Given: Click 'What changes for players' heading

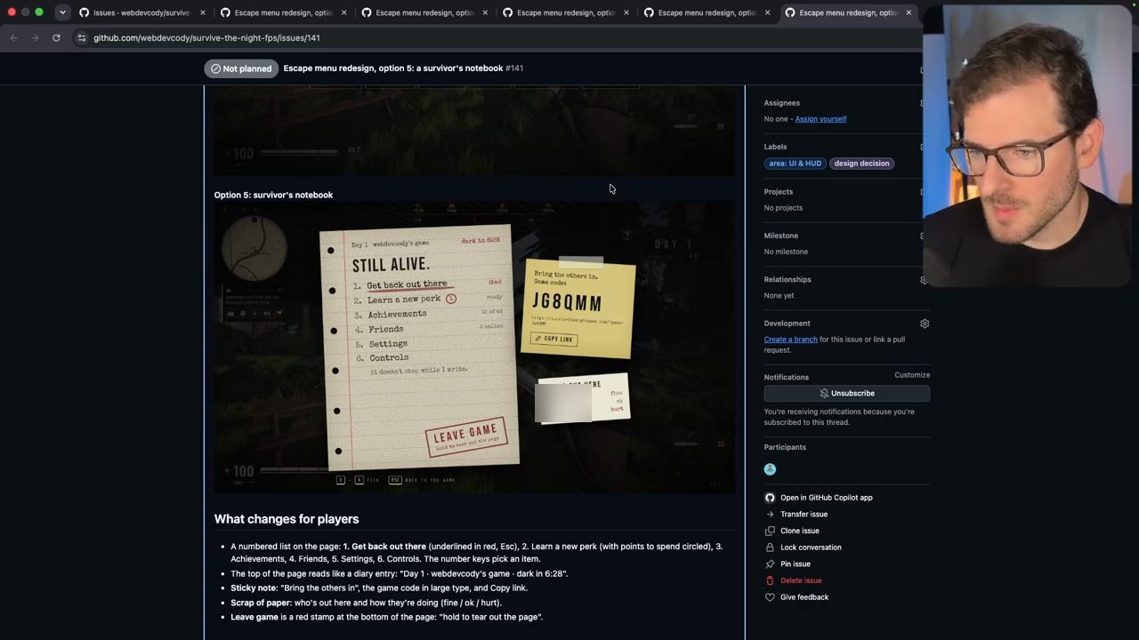Looking at the screenshot, I should tap(287, 519).
